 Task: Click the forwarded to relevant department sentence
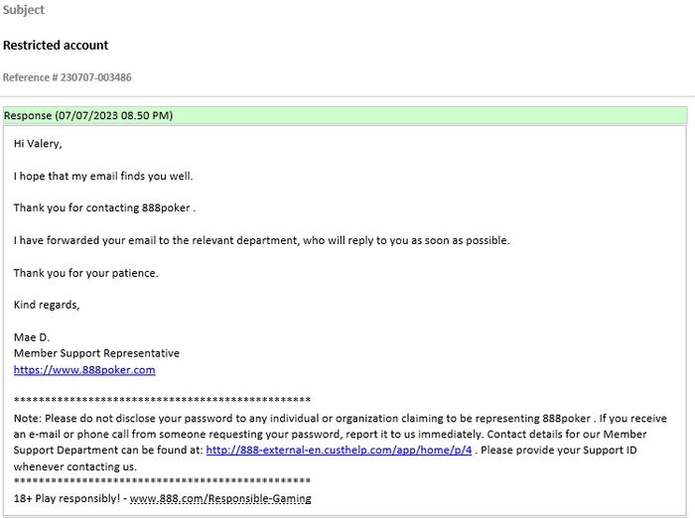261,240
